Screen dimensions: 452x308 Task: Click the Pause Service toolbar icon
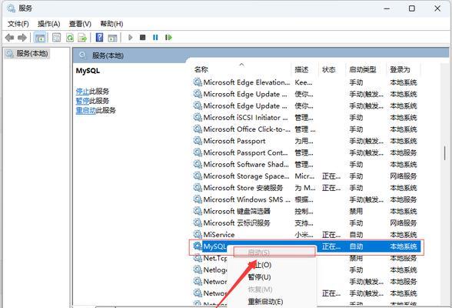pyautogui.click(x=155, y=37)
